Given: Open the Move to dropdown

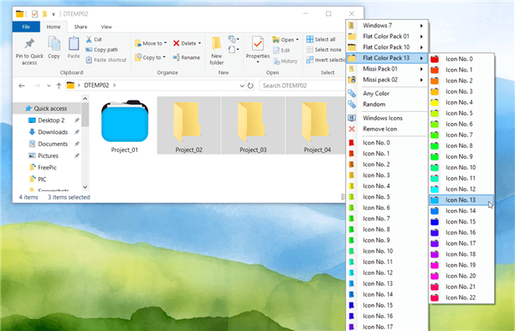Looking at the screenshot, I should point(151,43).
